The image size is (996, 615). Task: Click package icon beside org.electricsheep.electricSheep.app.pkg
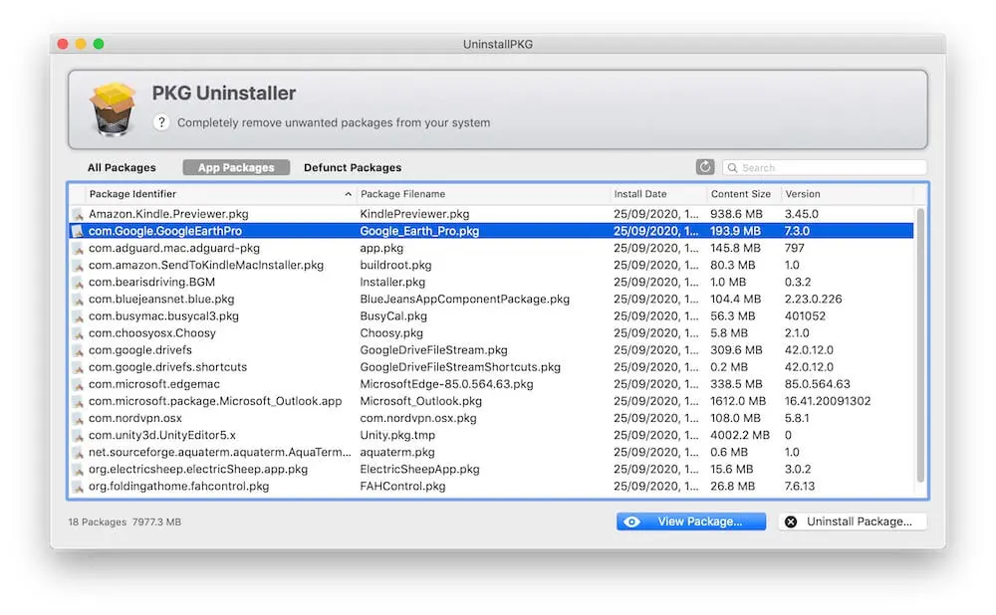pyautogui.click(x=78, y=470)
